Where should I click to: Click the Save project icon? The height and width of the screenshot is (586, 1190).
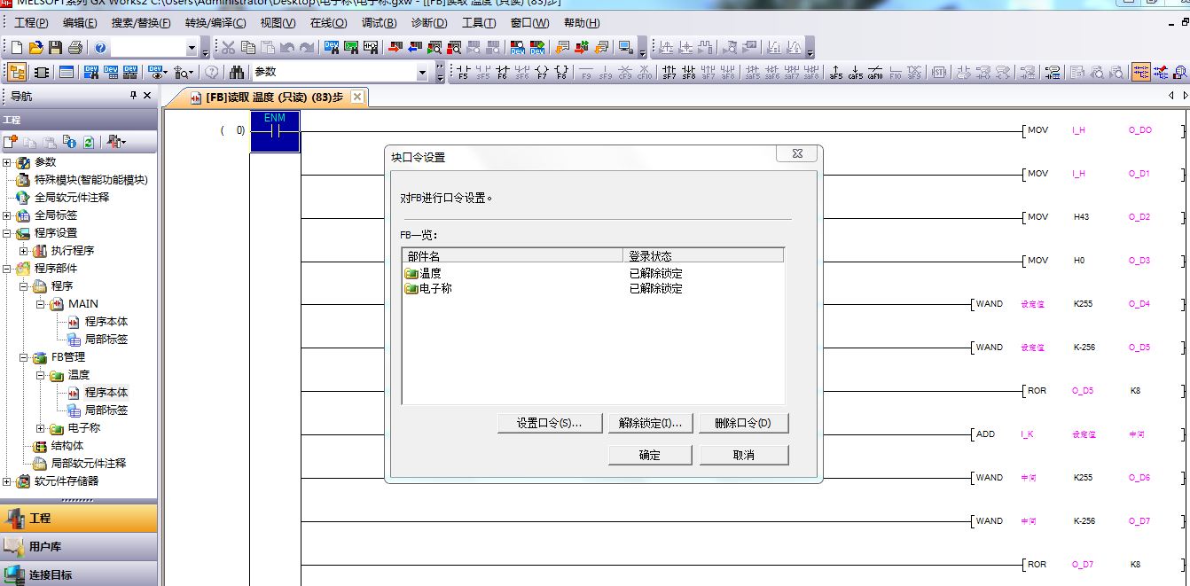point(56,47)
